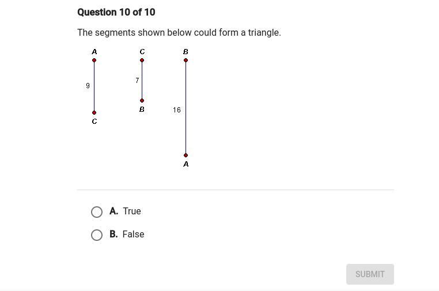Click the red endpoint A below the 16 segment
Image resolution: width=439 pixels, height=291 pixels.
click(186, 155)
